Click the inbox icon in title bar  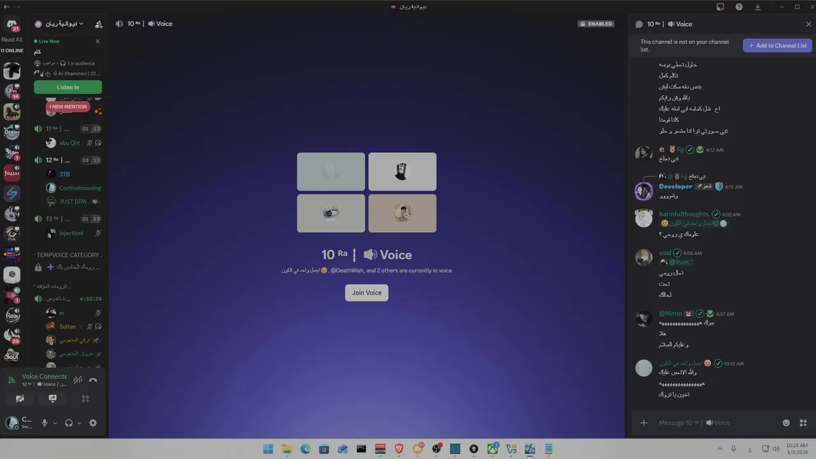click(720, 7)
